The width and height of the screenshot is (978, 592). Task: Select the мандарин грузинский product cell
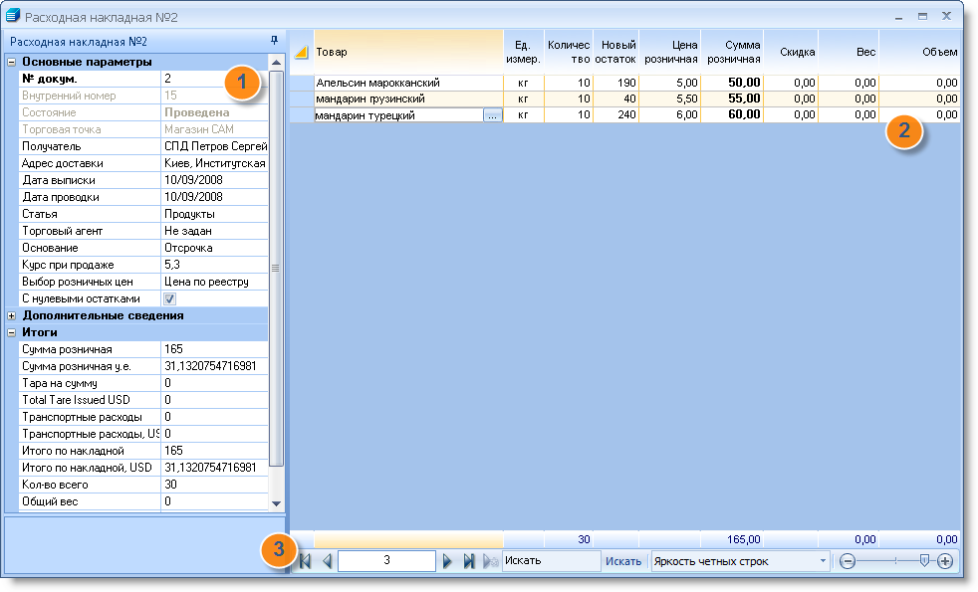(408, 99)
